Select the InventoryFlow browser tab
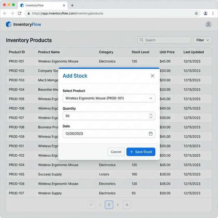Screen dimensions: 218x218 43,5
